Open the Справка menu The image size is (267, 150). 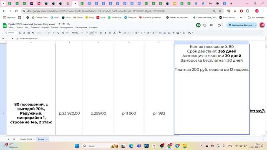[x=93, y=27]
